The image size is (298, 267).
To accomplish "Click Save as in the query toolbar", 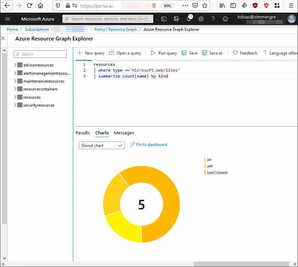I will click(212, 53).
